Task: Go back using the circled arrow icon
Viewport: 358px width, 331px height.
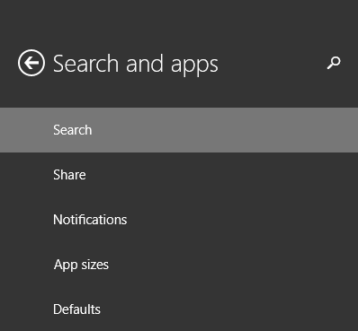Action: tap(31, 63)
